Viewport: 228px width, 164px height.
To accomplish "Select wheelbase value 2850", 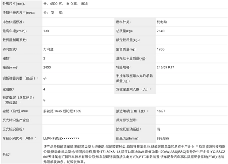I will point(47,67).
